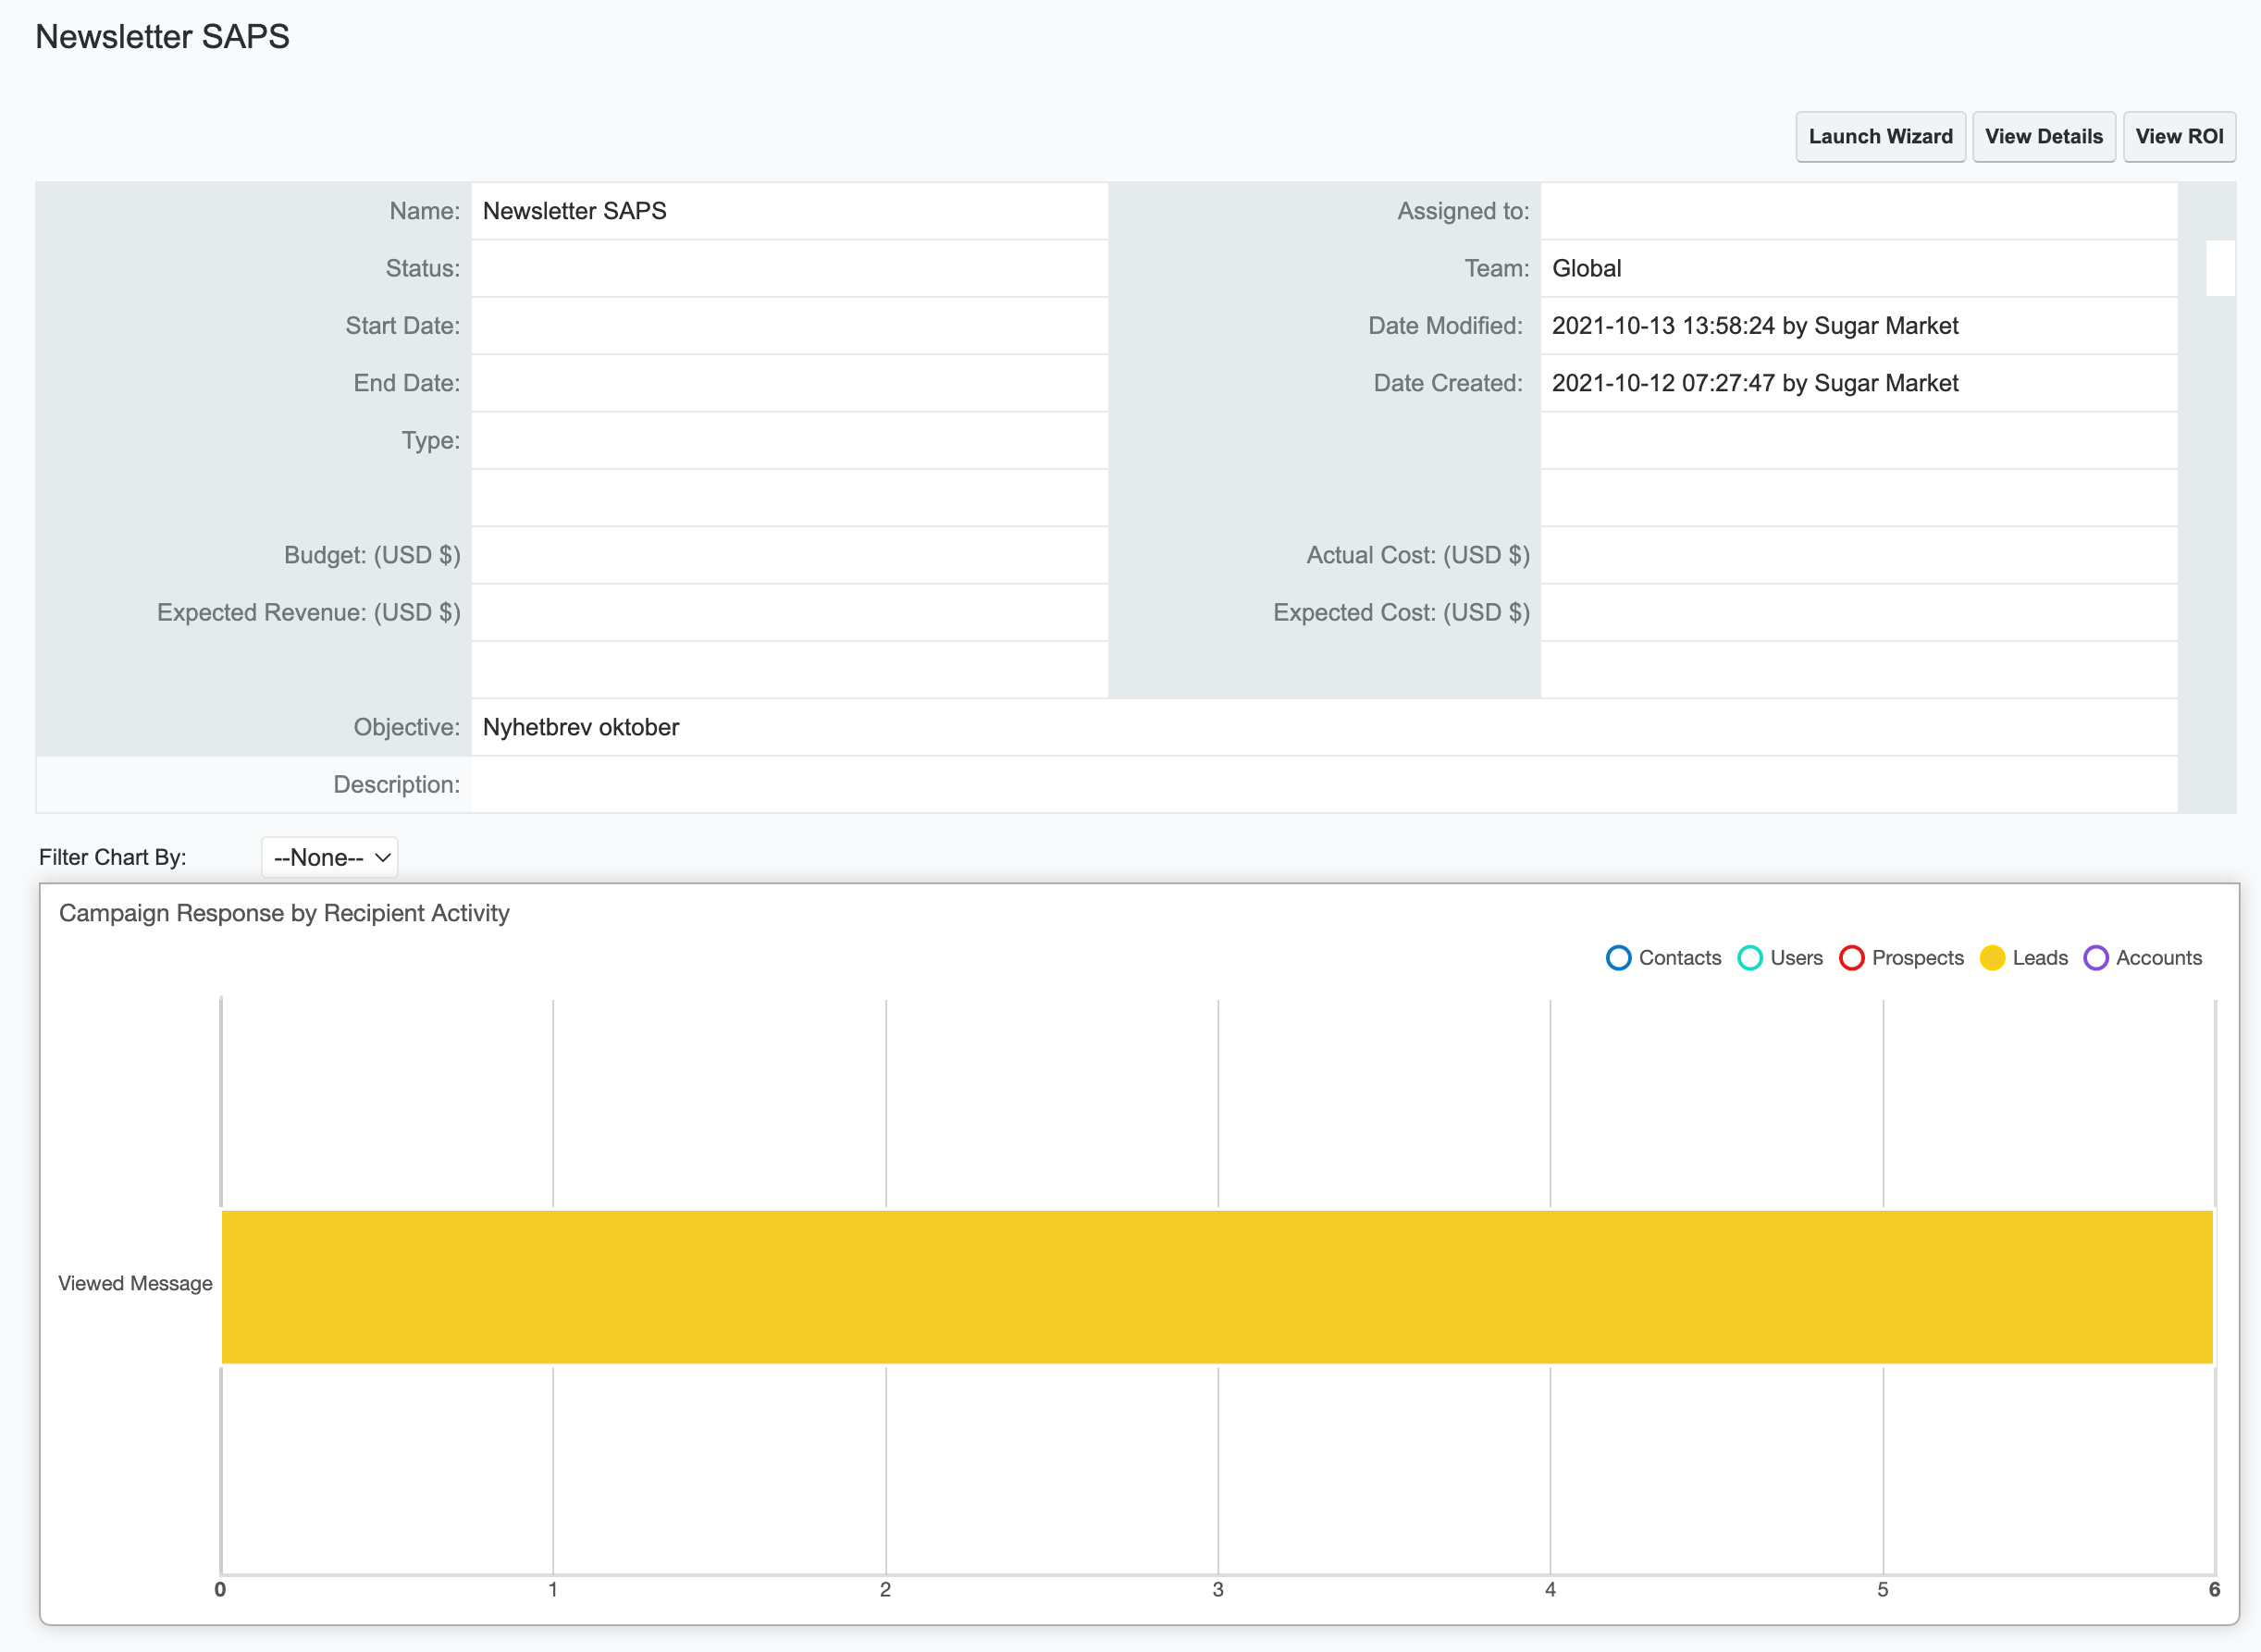Toggle the Accounts legend circle
Viewport: 2261px width, 1652px height.
click(2096, 958)
